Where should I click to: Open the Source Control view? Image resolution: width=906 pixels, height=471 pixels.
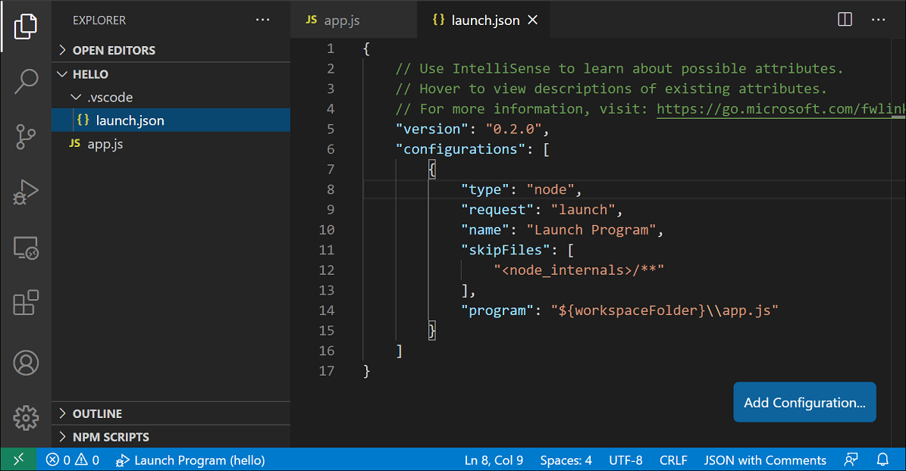[x=26, y=136]
